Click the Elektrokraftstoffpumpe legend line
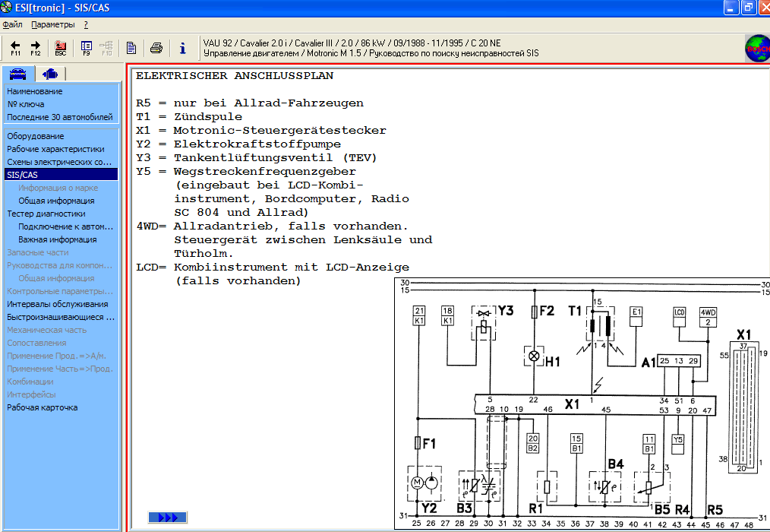Image resolution: width=770 pixels, height=532 pixels. point(238,144)
